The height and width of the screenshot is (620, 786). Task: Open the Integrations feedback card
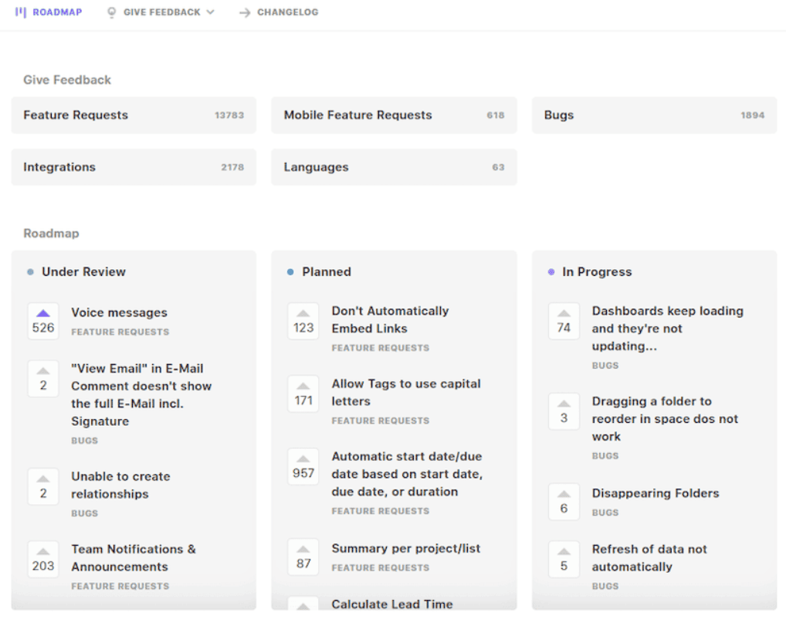[134, 167]
